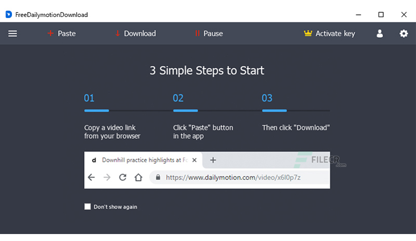
Task: Click the step 02 number
Action: 178,98
